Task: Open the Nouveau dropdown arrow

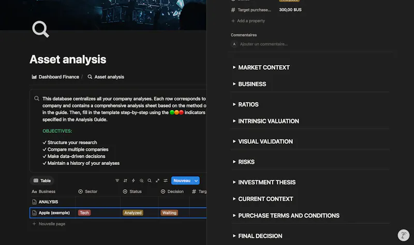Action: tap(196, 181)
